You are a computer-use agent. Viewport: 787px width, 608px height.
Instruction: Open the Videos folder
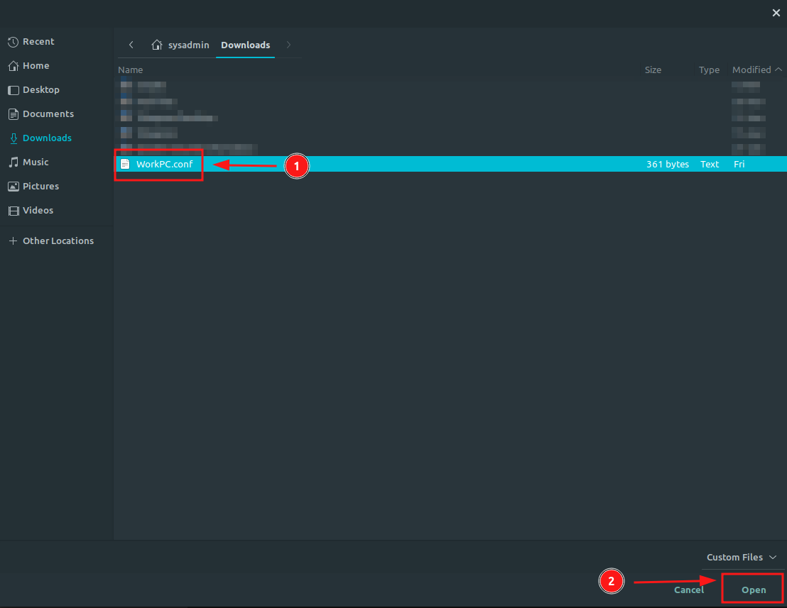point(38,210)
